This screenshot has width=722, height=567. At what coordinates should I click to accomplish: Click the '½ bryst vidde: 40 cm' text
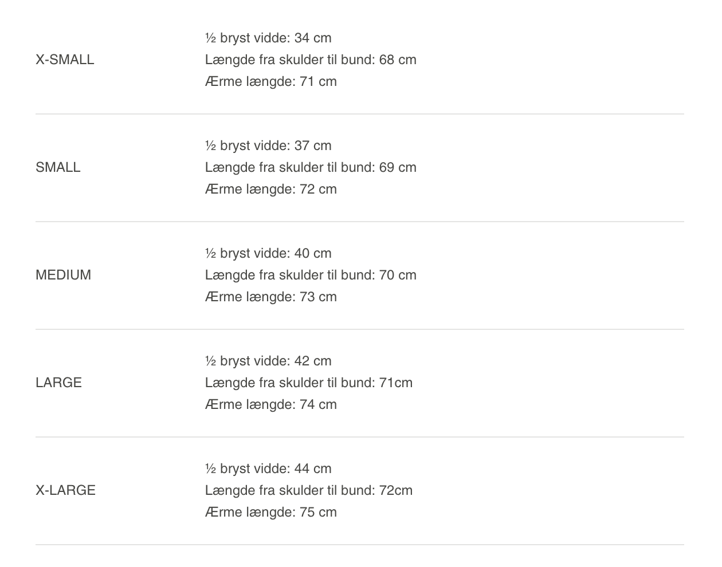click(x=268, y=253)
